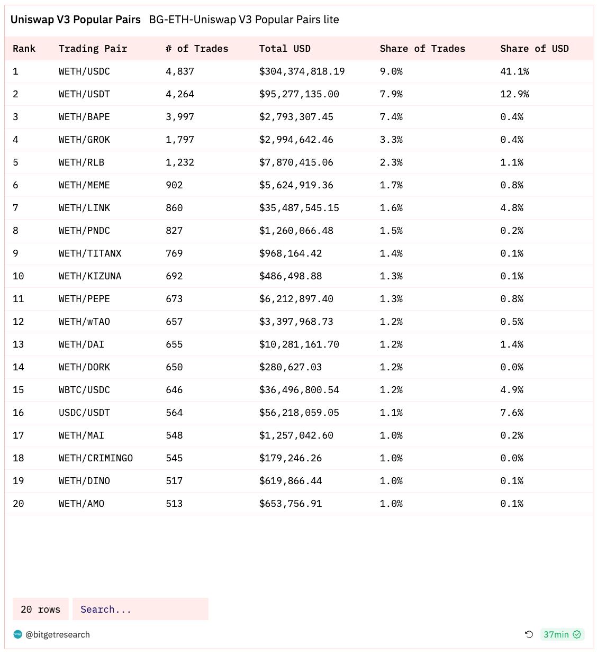Click the refresh query icon
597x655 pixels.
pyautogui.click(x=528, y=634)
